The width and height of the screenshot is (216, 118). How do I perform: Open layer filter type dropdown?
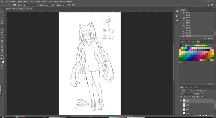(x=185, y=91)
